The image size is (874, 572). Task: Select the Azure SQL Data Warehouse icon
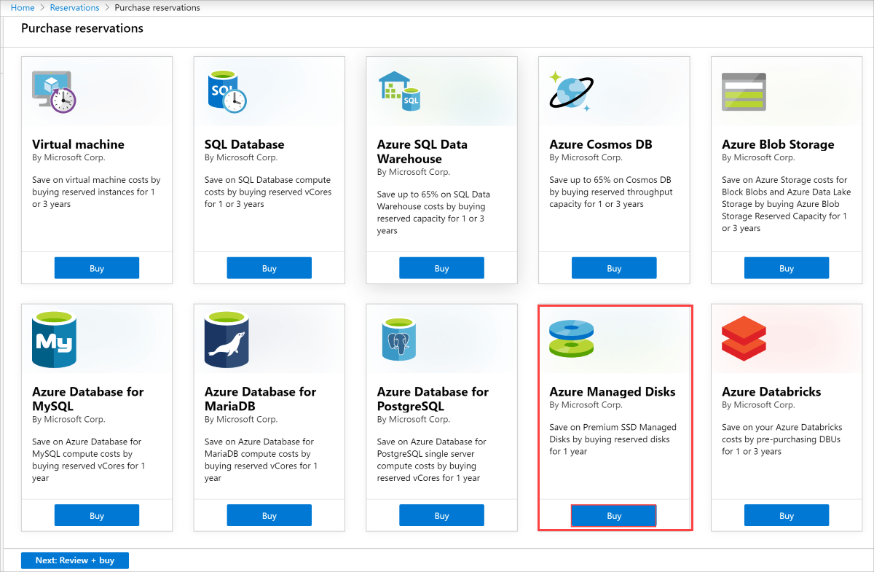pos(401,90)
